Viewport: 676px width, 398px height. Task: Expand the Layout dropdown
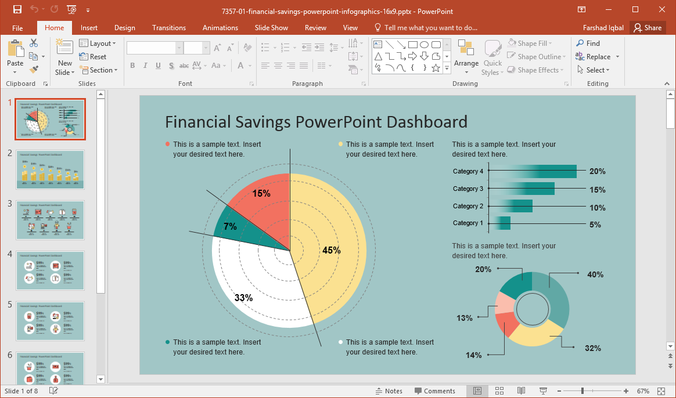(x=98, y=44)
